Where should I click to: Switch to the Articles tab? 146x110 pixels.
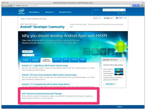pos(57,60)
